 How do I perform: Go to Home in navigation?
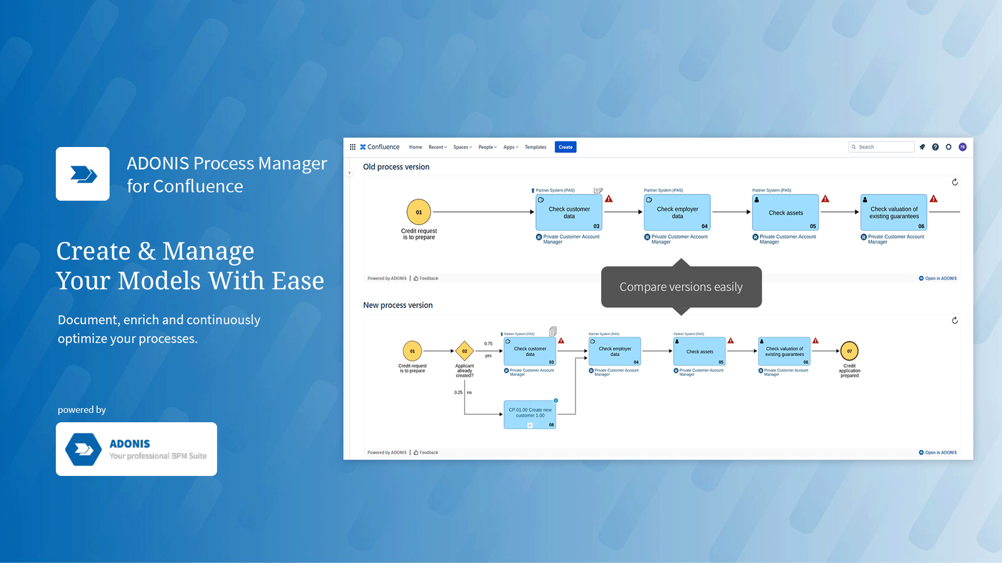tap(416, 147)
